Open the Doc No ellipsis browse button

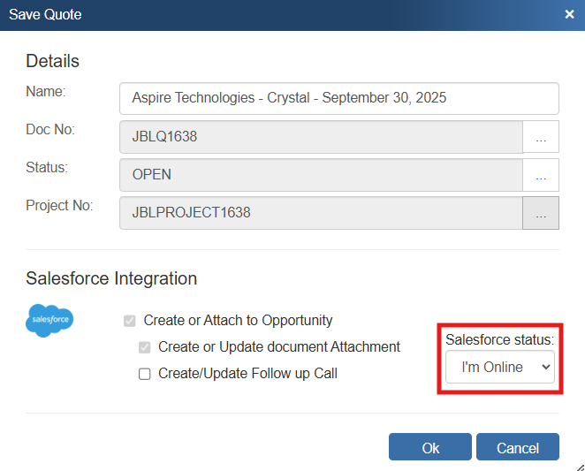[x=541, y=138]
